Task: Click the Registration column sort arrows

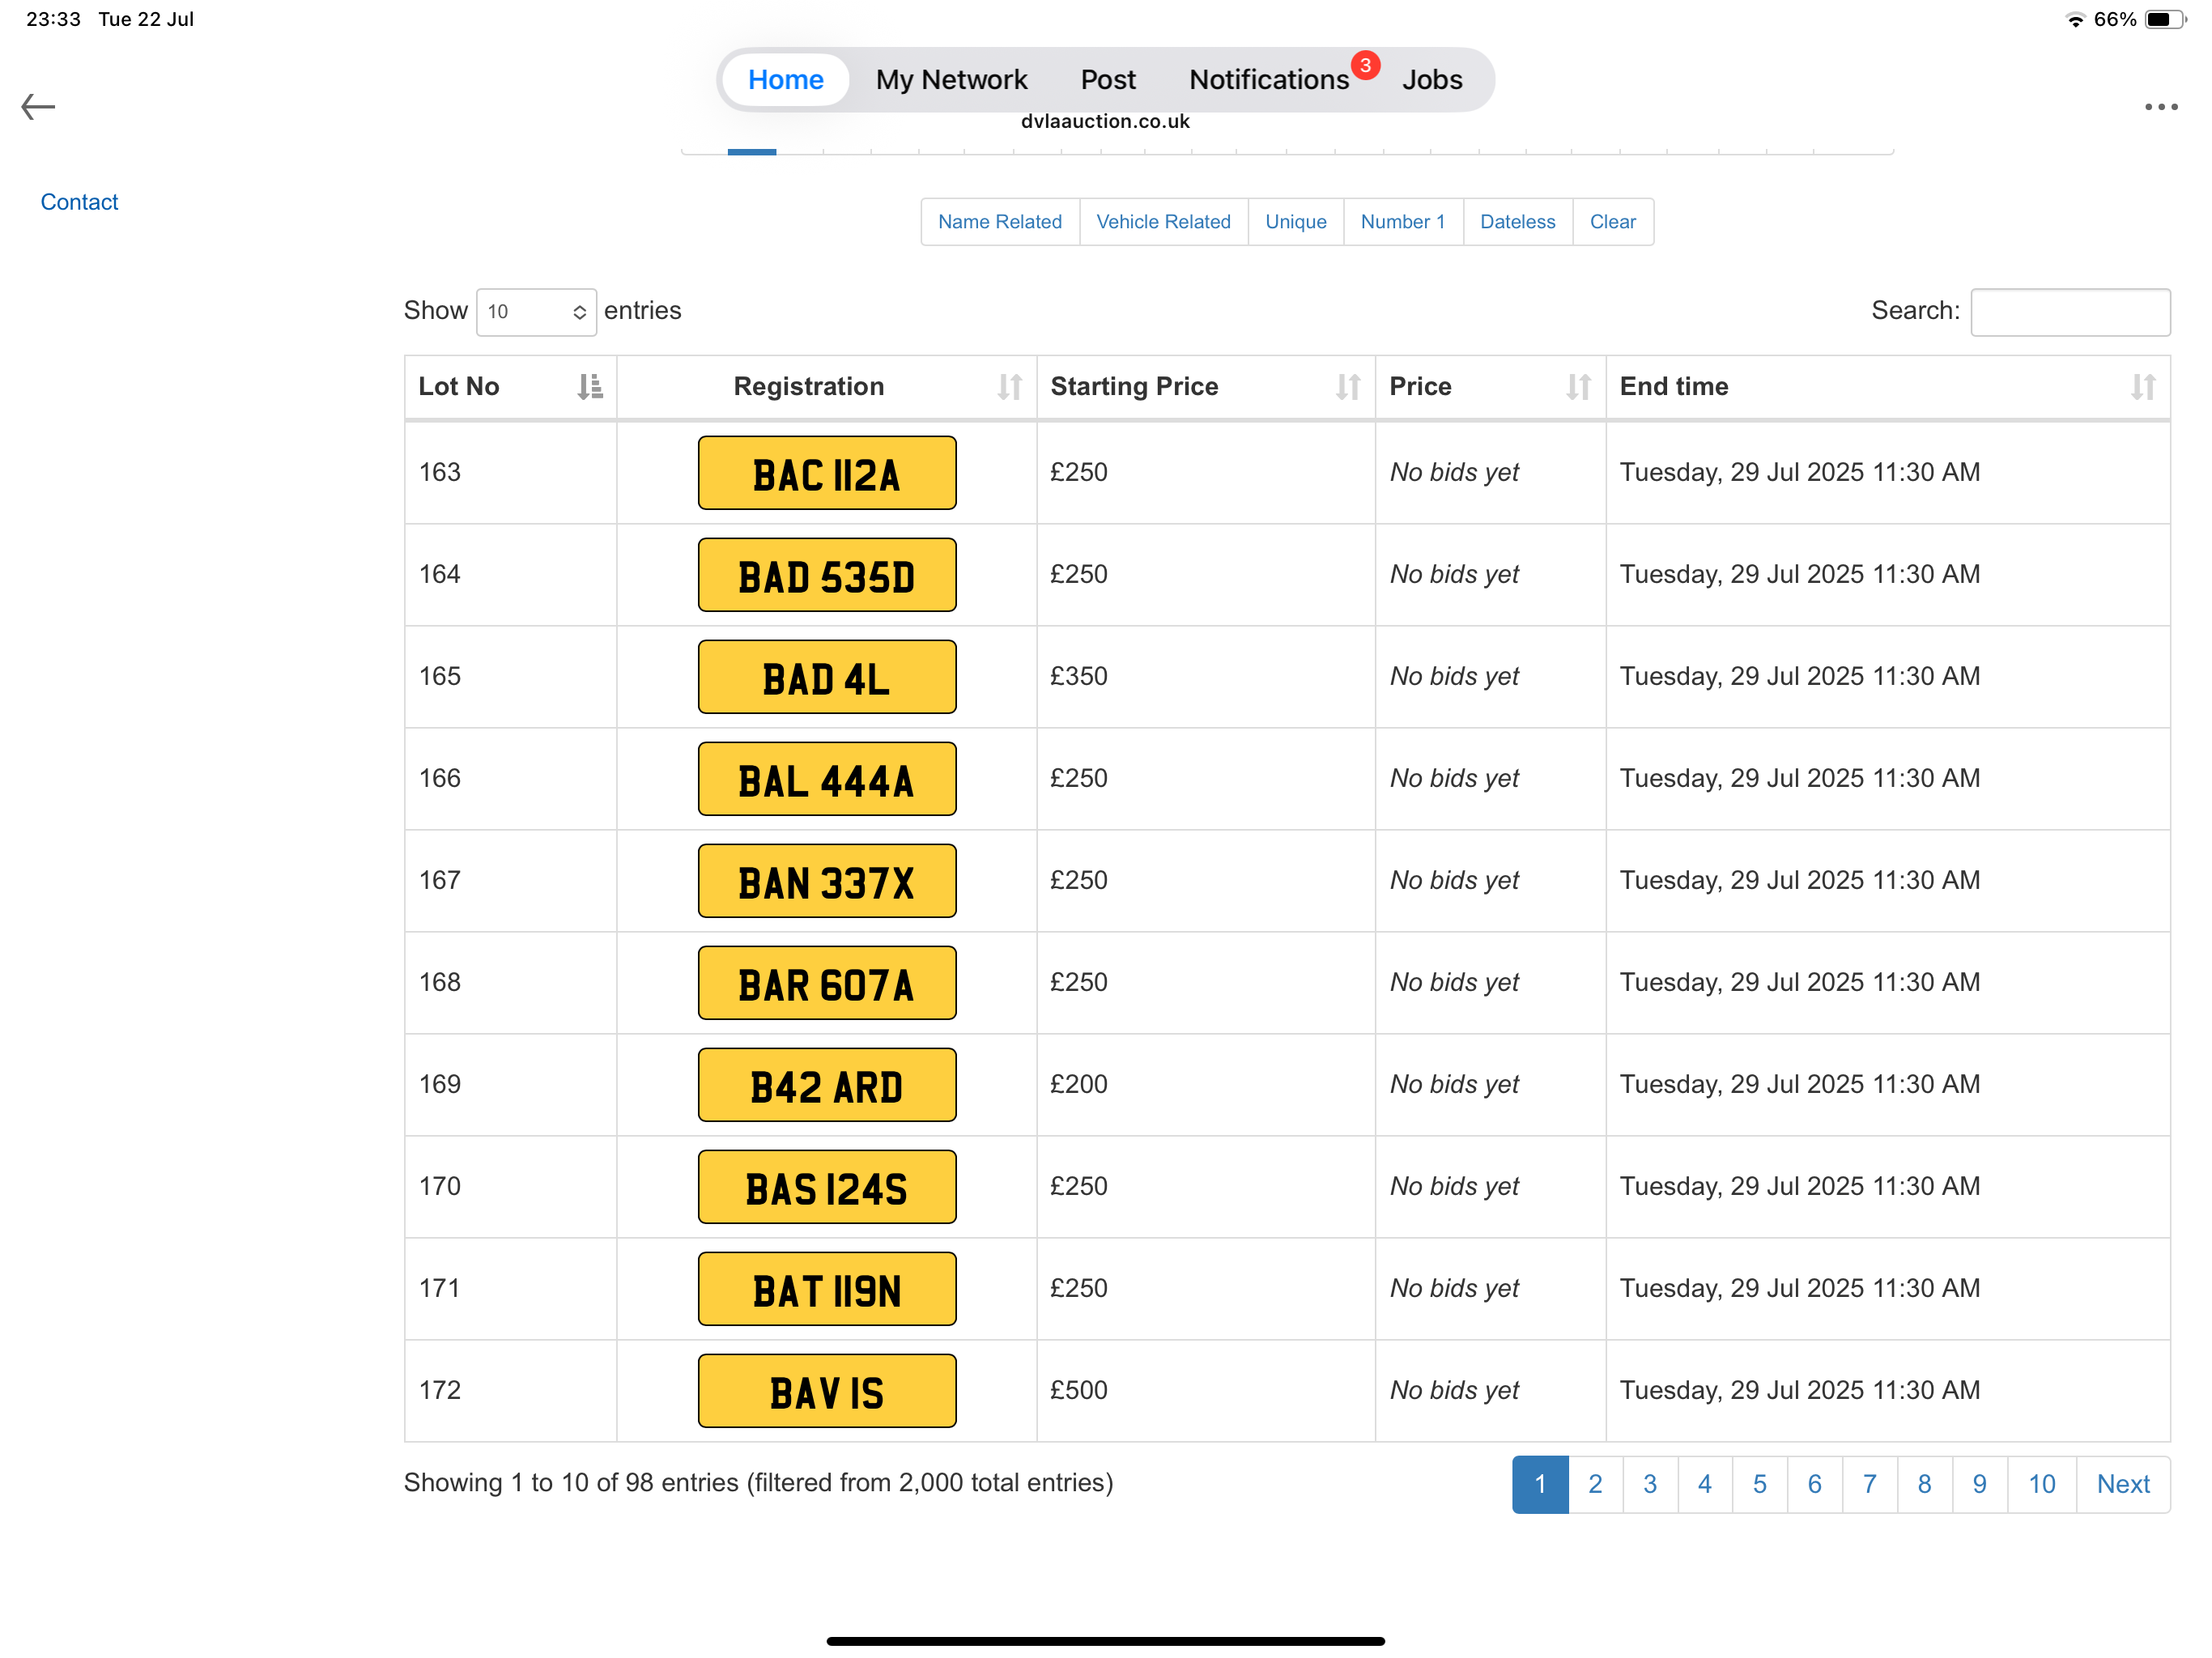Action: [x=1009, y=387]
